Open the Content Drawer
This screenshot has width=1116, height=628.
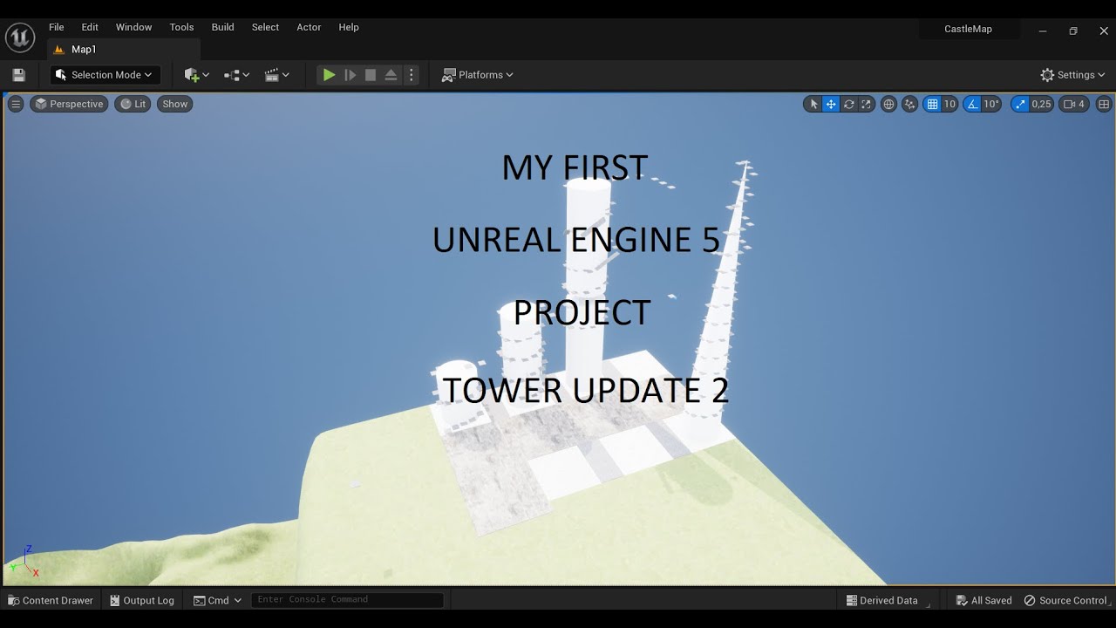pos(51,600)
